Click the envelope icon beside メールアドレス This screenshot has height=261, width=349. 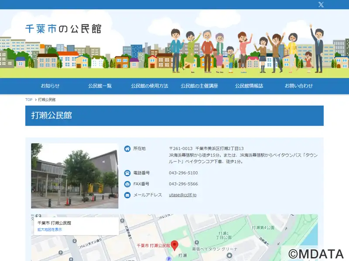point(127,195)
